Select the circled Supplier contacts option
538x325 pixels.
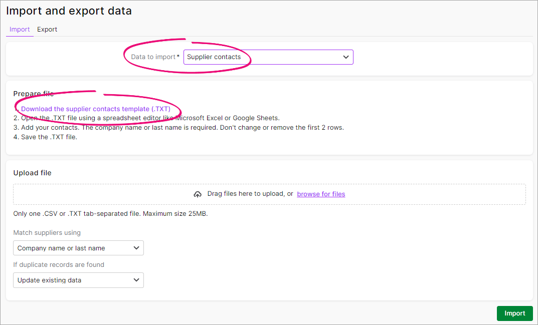click(268, 57)
